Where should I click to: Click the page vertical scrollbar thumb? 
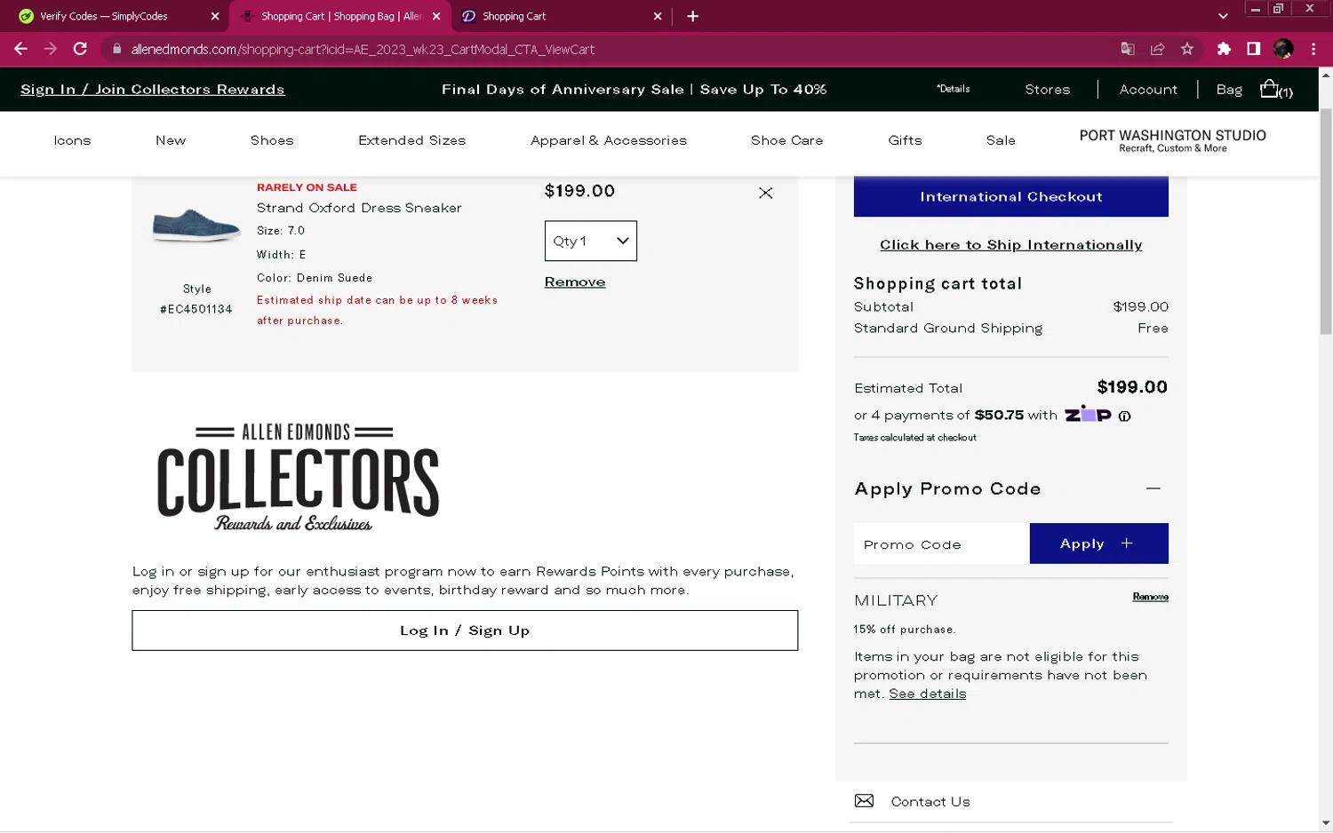point(1325,222)
